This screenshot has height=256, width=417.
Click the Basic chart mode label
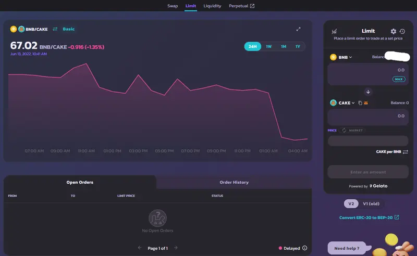69,29
